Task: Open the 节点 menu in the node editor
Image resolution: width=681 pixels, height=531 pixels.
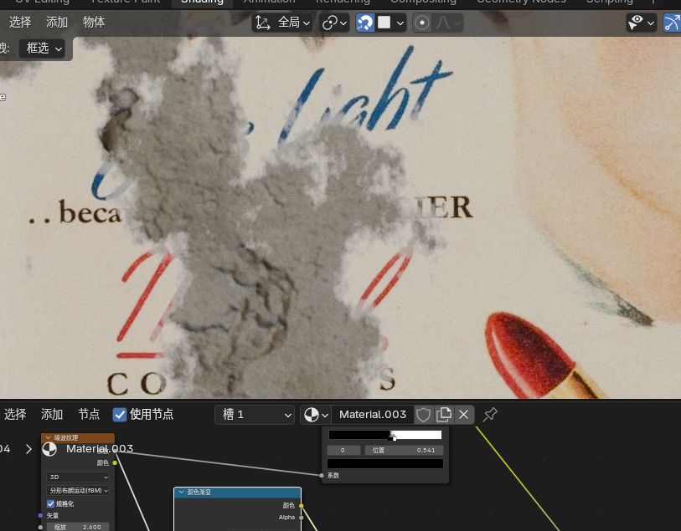Action: coord(89,415)
